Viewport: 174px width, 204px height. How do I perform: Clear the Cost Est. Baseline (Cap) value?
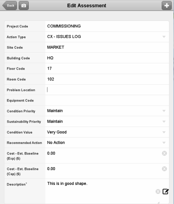coord(164,169)
